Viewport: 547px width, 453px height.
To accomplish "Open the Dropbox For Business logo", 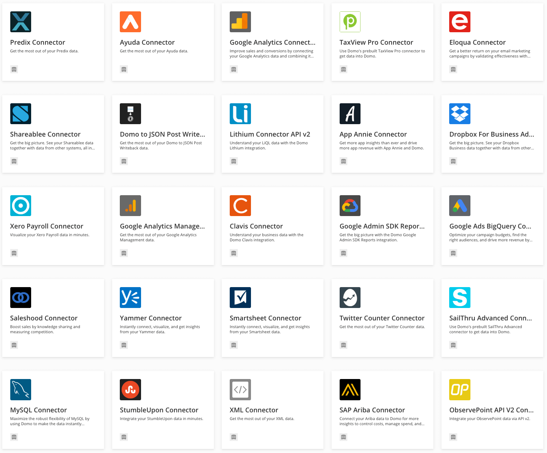I will (460, 114).
